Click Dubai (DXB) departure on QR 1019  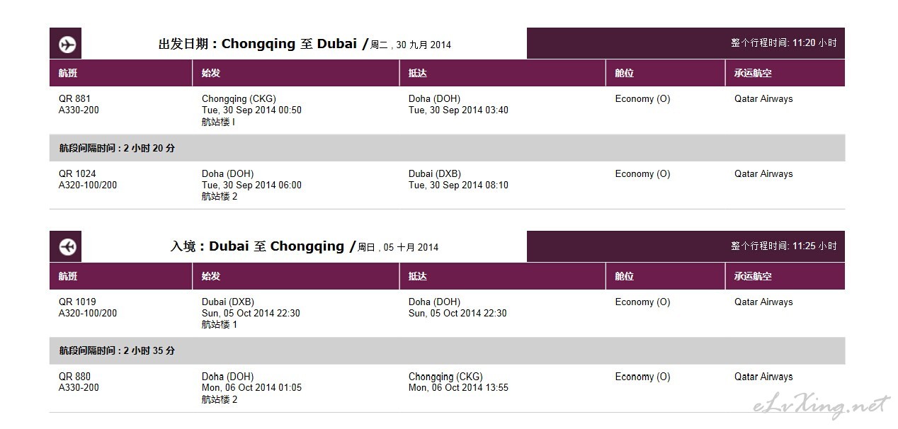227,302
